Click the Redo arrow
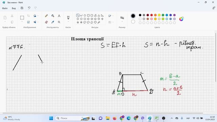The image size is (217, 122). [35, 8]
